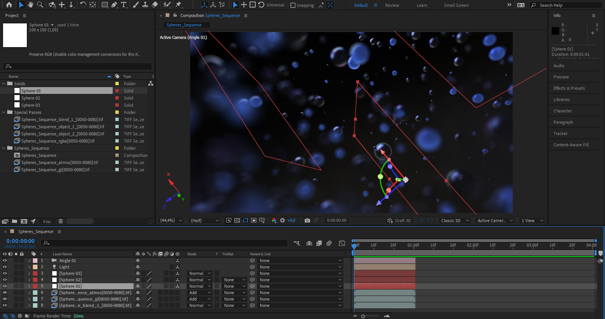605x319 pixels.
Task: Enable the Snapping checkbox
Action: click(x=293, y=5)
